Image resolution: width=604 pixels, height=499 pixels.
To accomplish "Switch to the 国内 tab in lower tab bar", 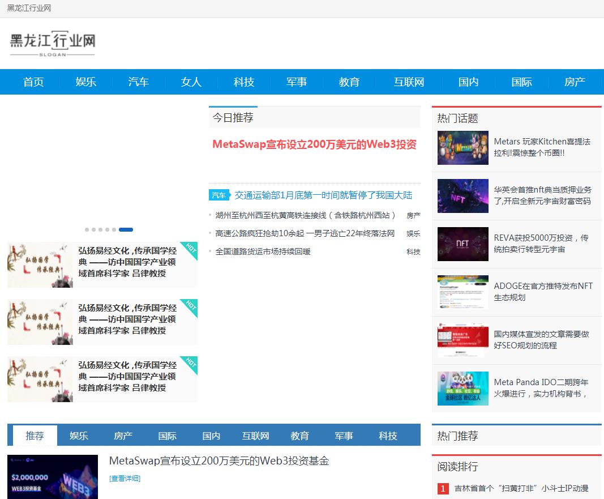I will pyautogui.click(x=212, y=436).
